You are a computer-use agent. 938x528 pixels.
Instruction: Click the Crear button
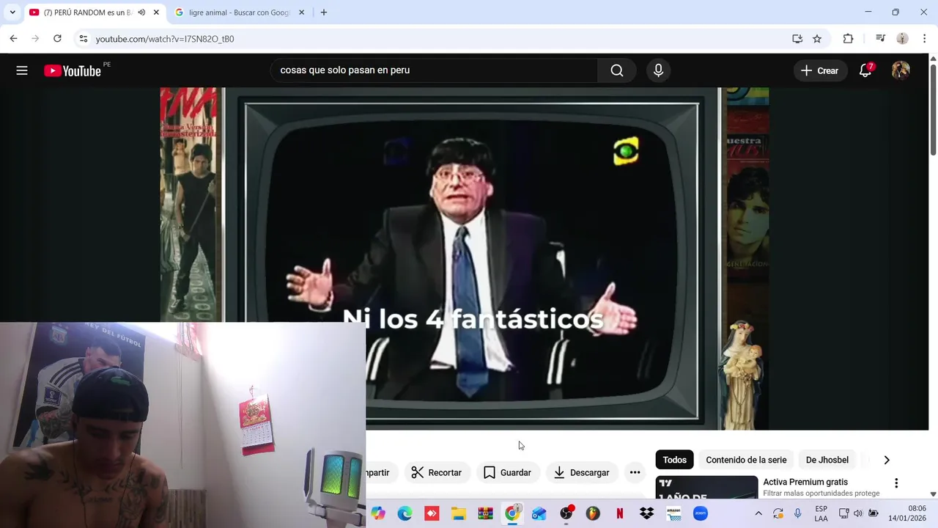[x=819, y=70]
